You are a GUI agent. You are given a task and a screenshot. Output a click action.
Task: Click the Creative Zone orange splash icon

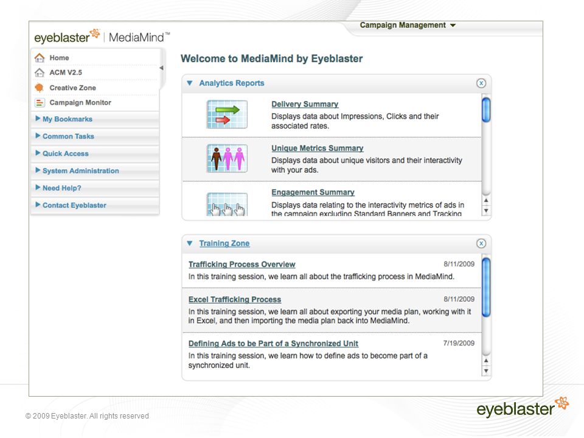[x=39, y=88]
